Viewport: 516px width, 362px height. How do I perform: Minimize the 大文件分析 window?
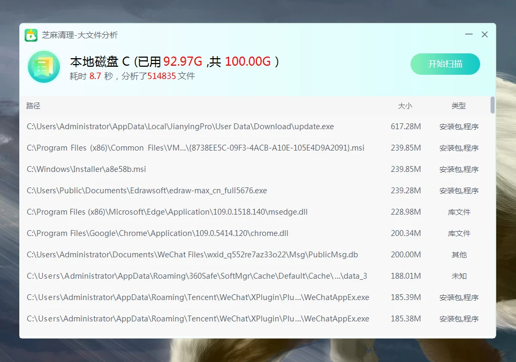[469, 35]
